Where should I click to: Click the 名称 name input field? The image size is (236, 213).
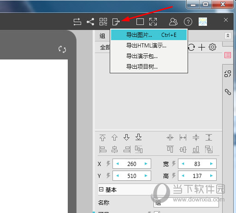[186, 203]
